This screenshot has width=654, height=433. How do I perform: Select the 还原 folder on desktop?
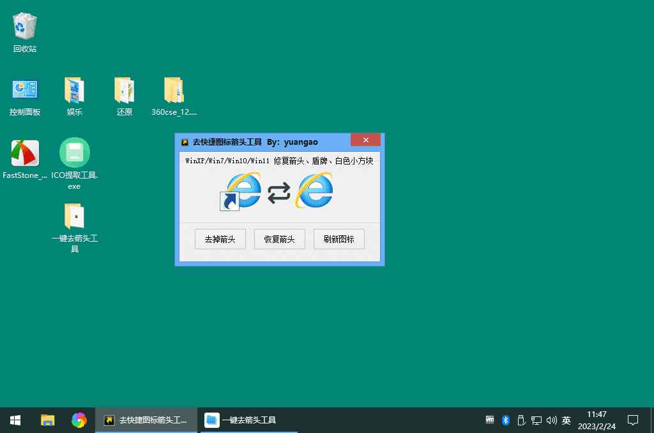(125, 96)
